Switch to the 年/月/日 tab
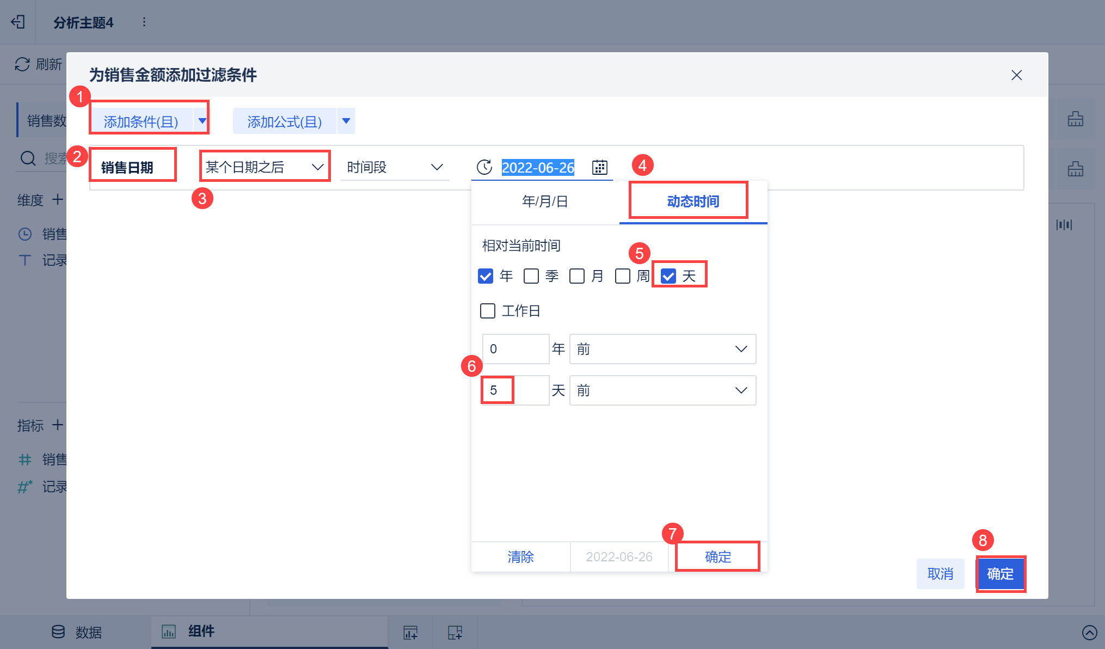1105x649 pixels. 545,201
